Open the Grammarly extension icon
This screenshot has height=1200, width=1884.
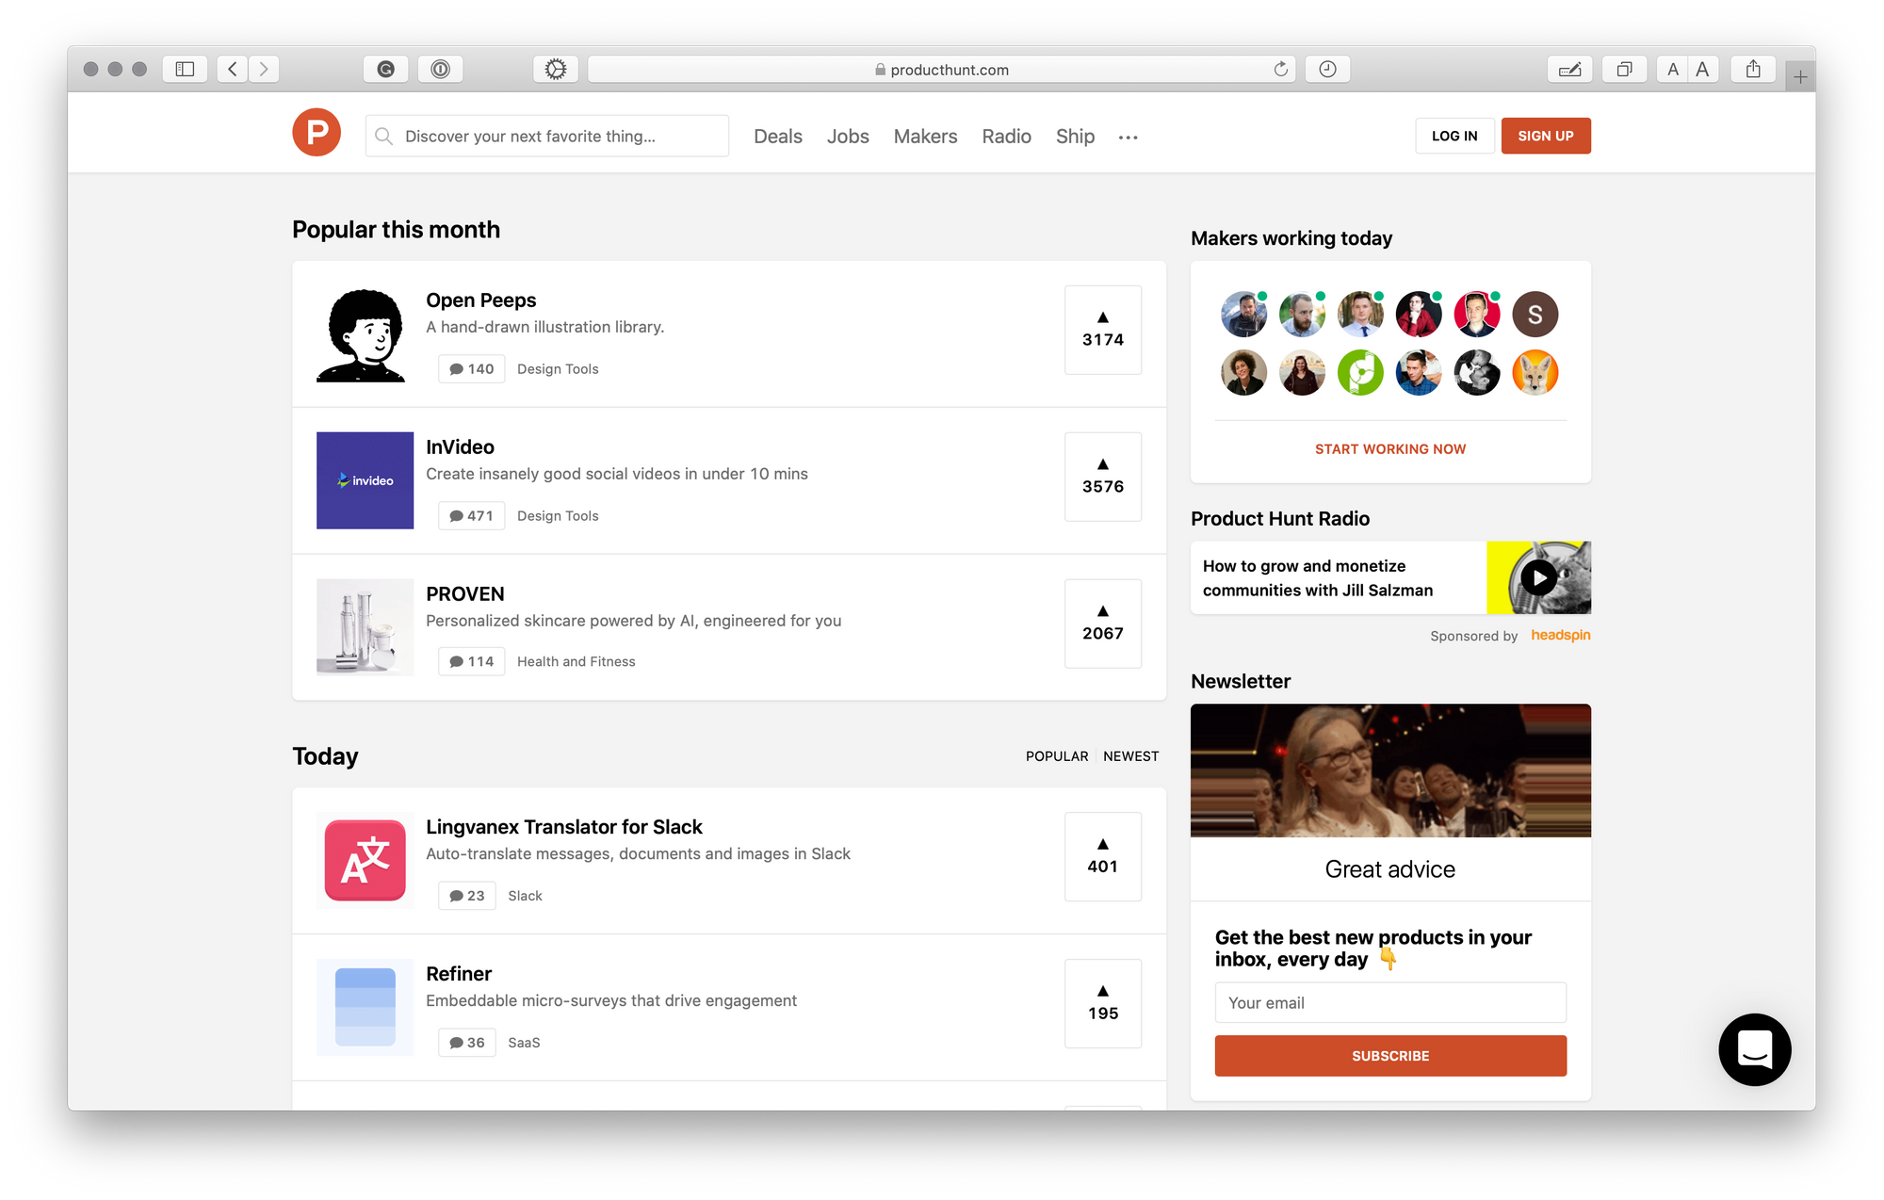click(385, 69)
